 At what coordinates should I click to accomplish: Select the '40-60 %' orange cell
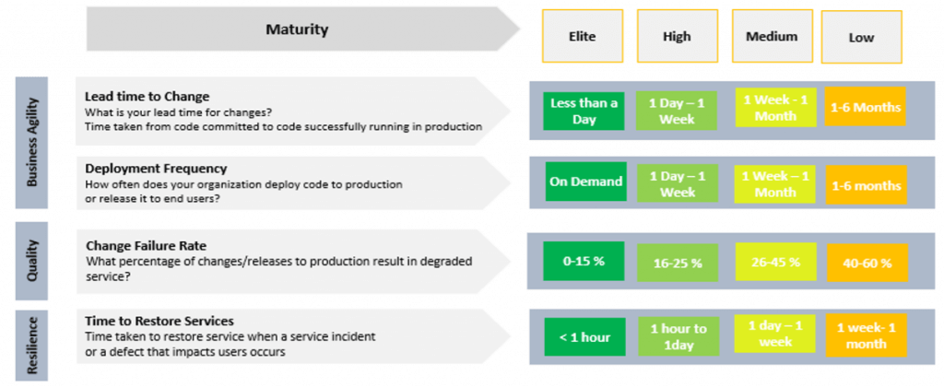coord(867,264)
